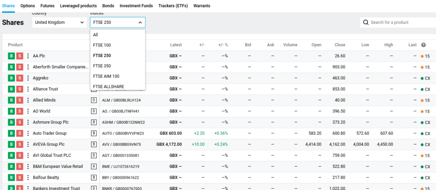Image resolution: width=436 pixels, height=190 pixels.
Task: Click the magnifier icon in the search box
Action: click(366, 23)
